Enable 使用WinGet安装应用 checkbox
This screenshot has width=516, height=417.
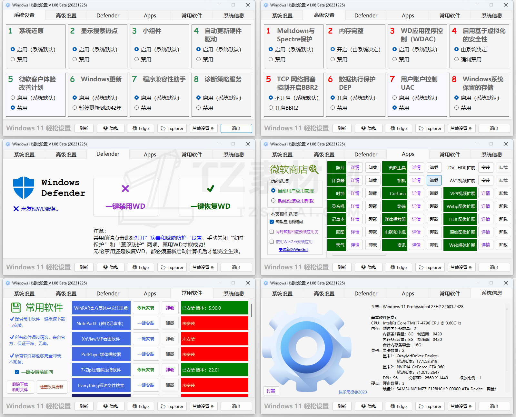pyautogui.click(x=272, y=242)
